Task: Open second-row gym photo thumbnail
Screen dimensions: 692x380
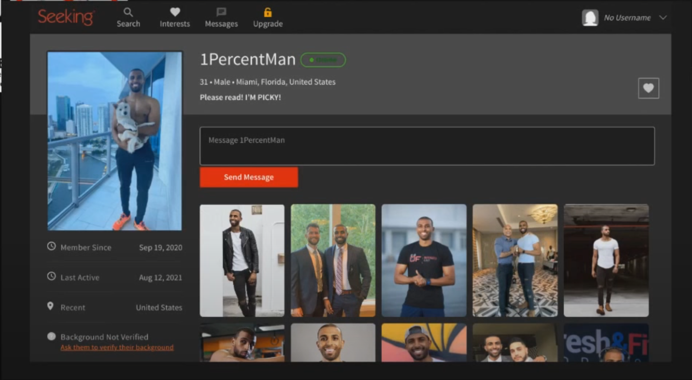Action: tap(242, 343)
